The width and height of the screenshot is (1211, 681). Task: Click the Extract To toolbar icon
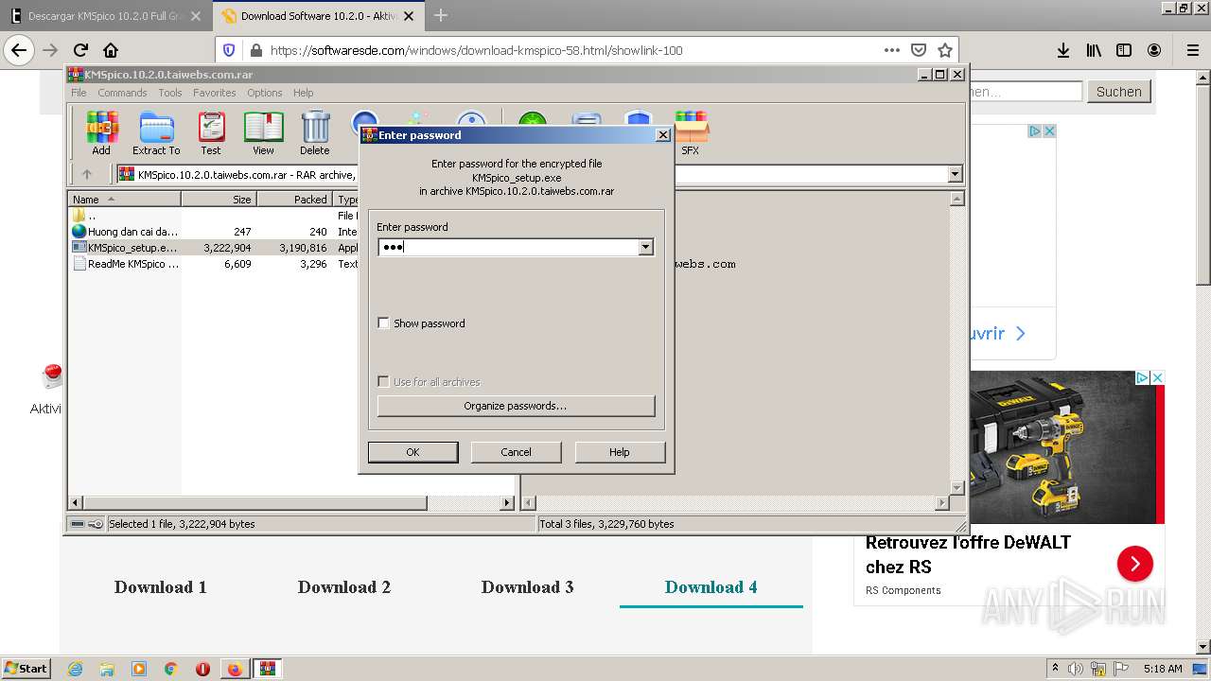tap(156, 132)
